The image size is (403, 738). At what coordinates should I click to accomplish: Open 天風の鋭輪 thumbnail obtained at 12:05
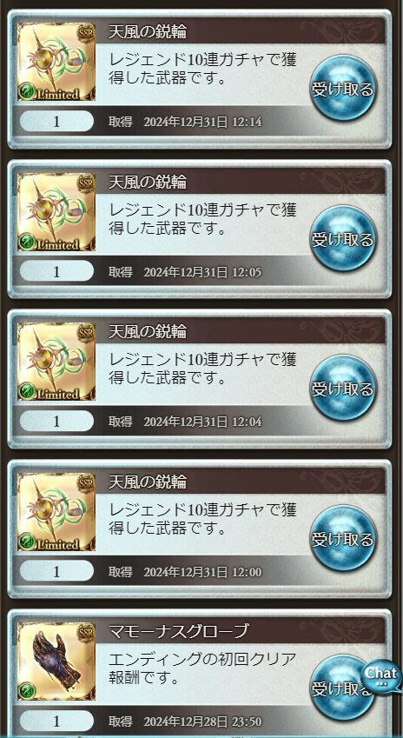coord(56,212)
